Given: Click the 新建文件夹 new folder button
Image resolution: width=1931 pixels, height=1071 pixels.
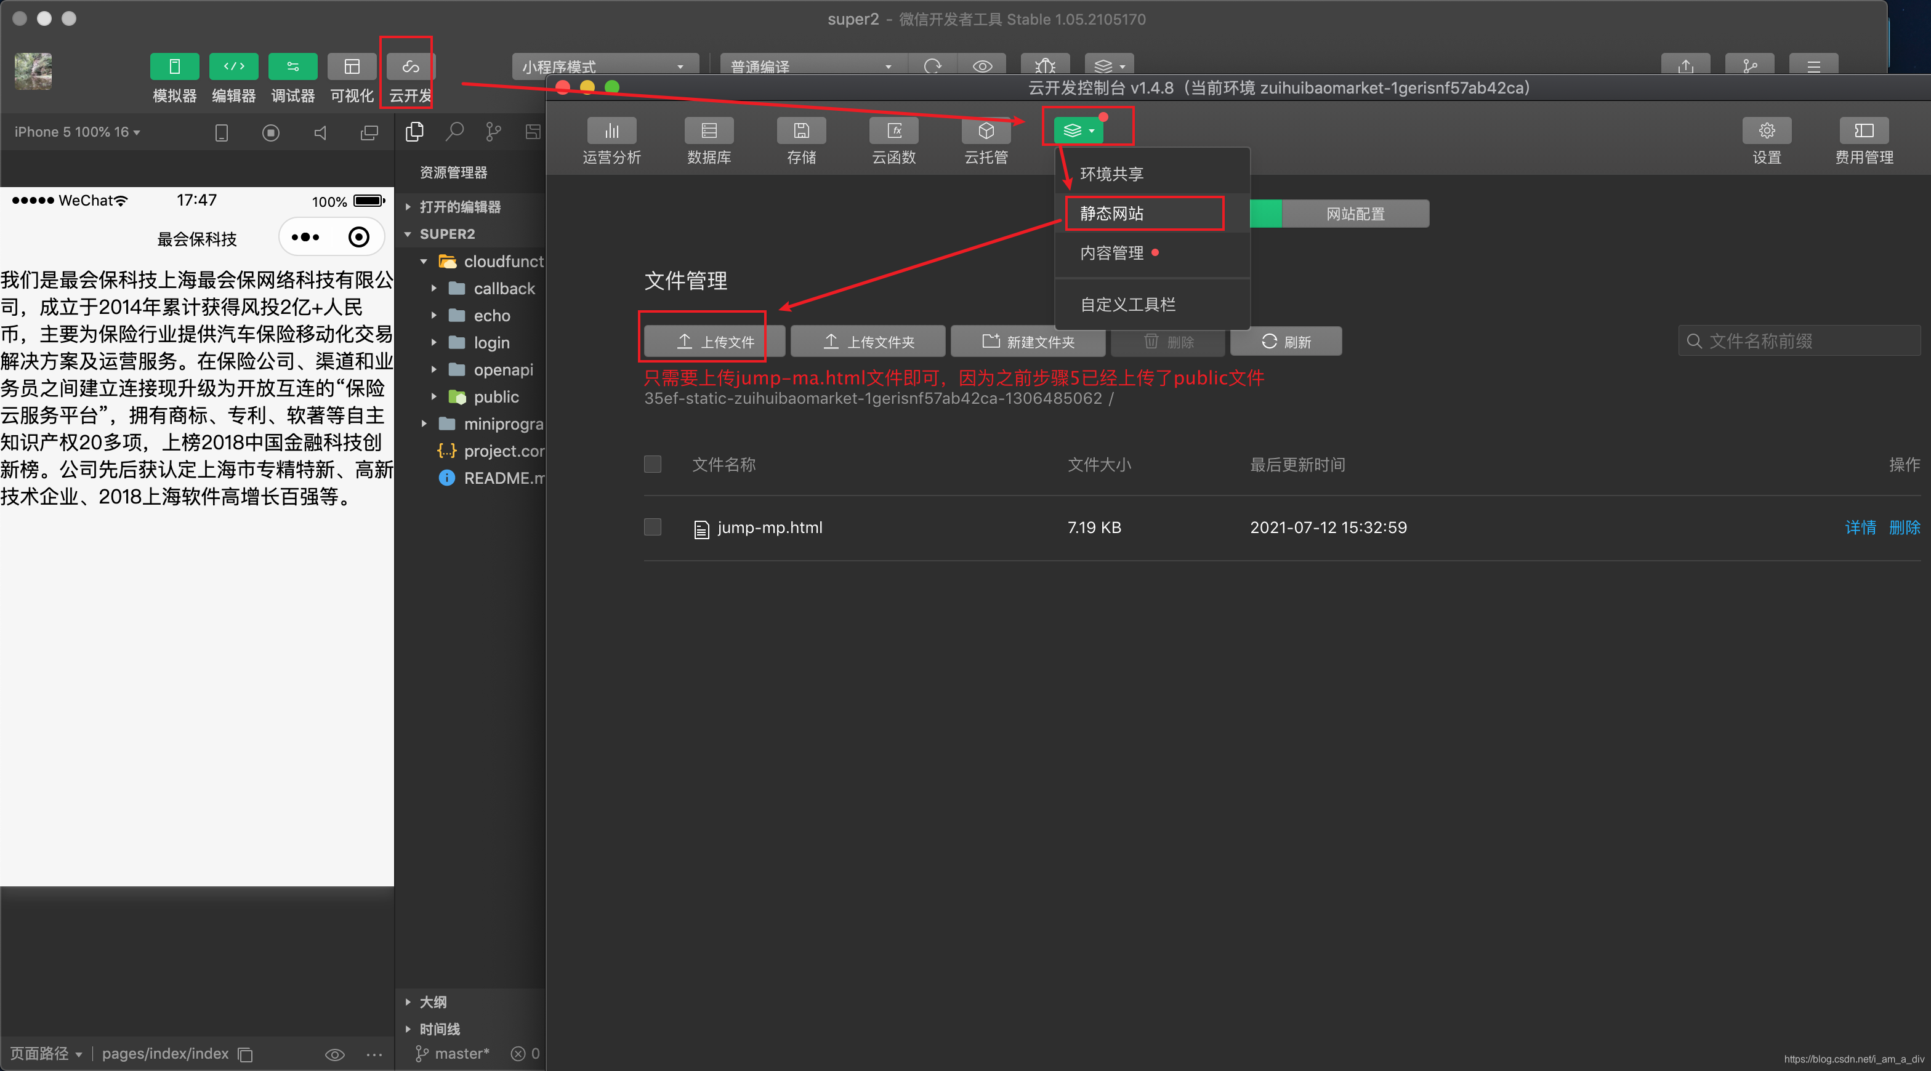Looking at the screenshot, I should click(x=1028, y=342).
